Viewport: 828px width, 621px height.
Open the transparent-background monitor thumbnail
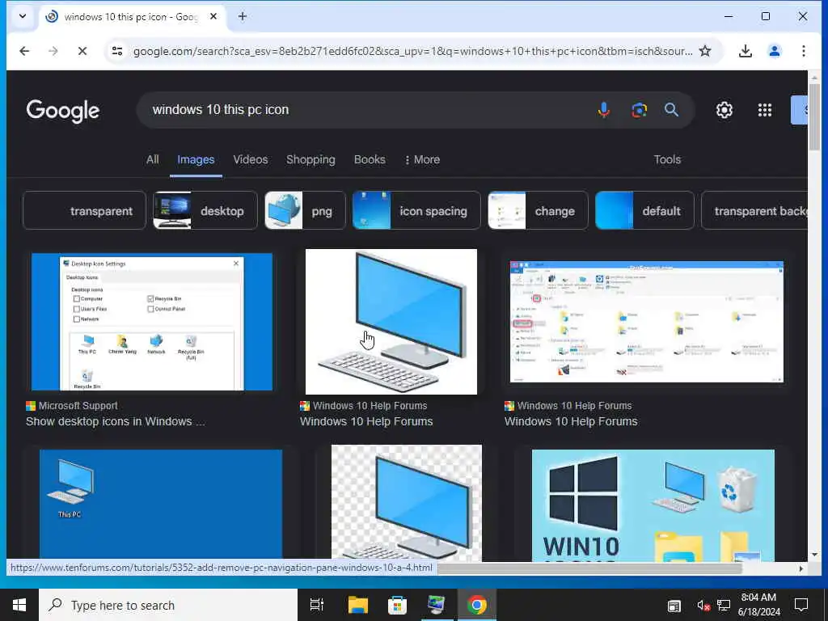pos(407,503)
